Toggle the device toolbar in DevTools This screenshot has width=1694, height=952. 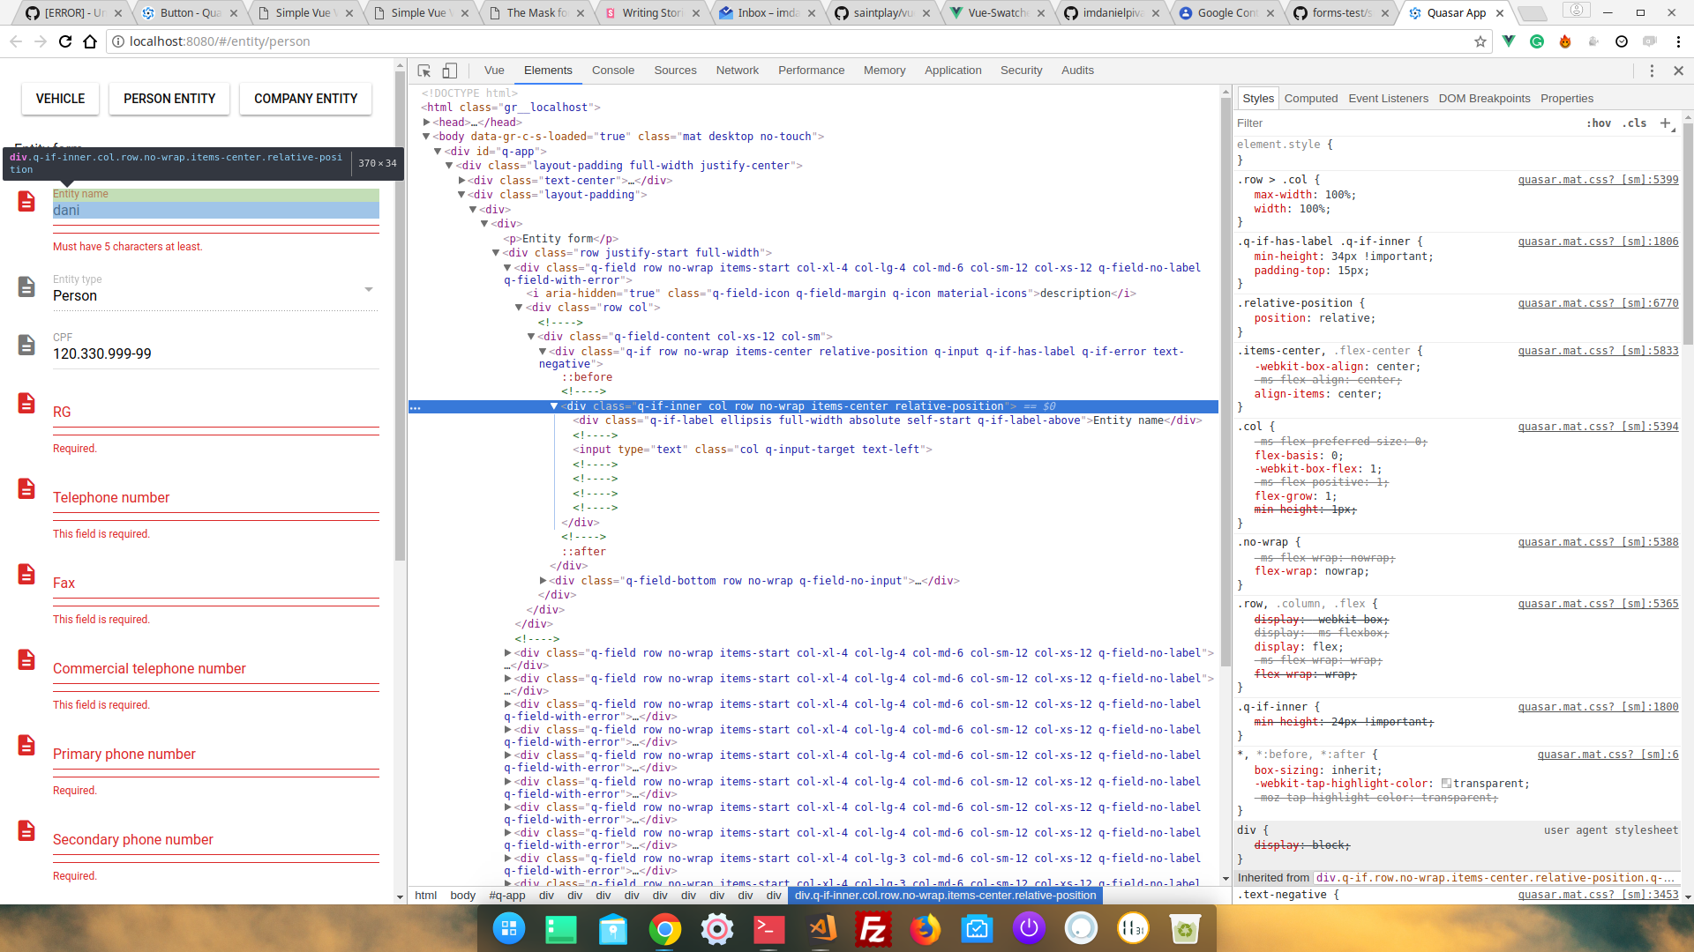tap(450, 71)
